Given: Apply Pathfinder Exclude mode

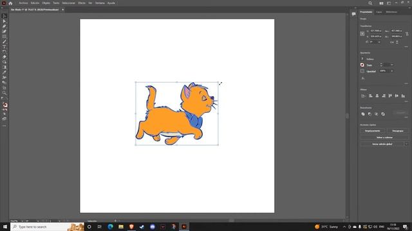Looking at the screenshot, I should [x=383, y=114].
